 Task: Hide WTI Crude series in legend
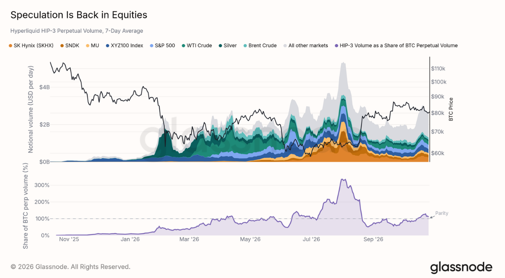tap(196, 46)
